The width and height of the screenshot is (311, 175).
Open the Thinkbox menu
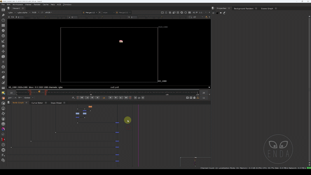click(x=67, y=5)
